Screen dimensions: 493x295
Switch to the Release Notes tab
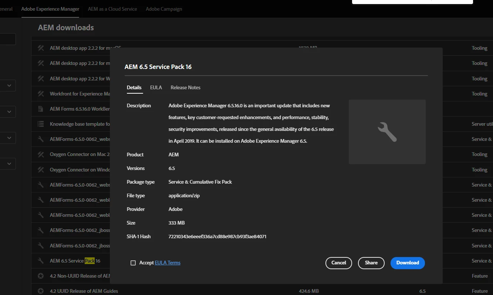(185, 87)
